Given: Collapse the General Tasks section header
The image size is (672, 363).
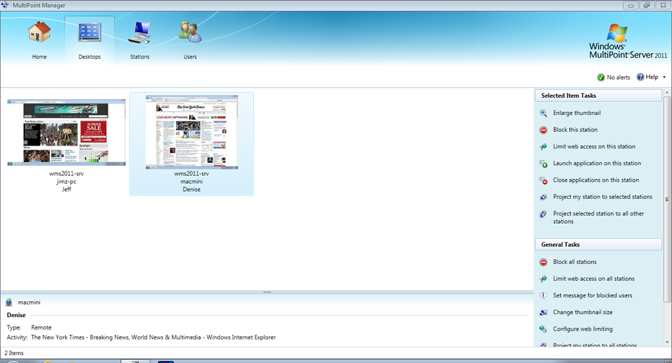Looking at the screenshot, I should pyautogui.click(x=598, y=244).
